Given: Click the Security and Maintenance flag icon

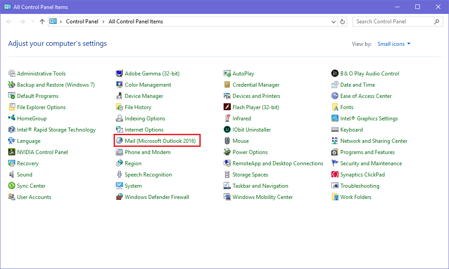Looking at the screenshot, I should click(335, 163).
